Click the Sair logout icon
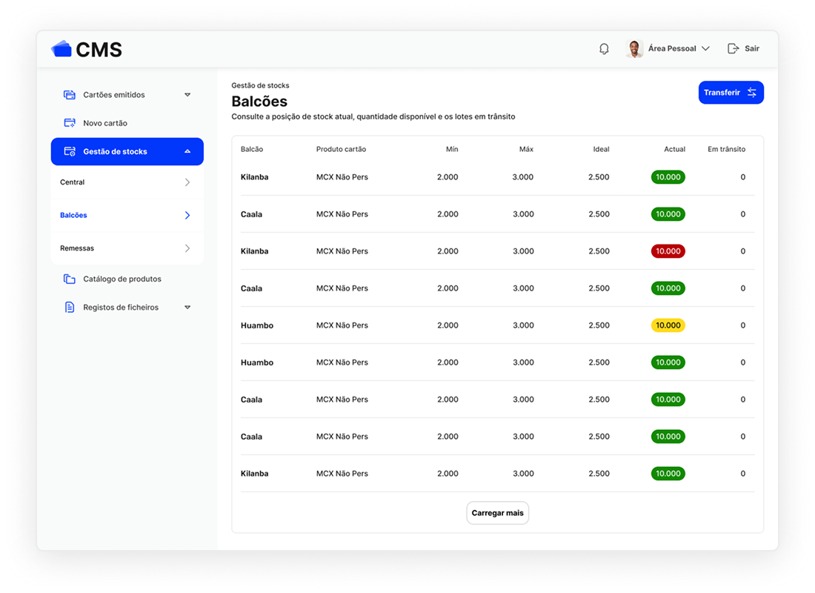815x593 pixels. pos(733,49)
